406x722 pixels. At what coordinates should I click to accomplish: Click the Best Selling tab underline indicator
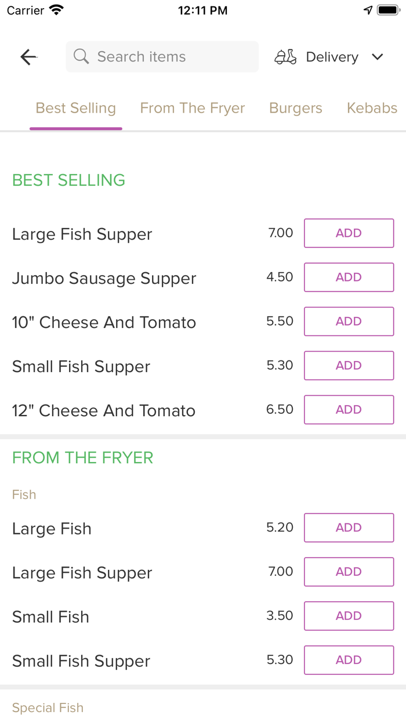click(75, 127)
